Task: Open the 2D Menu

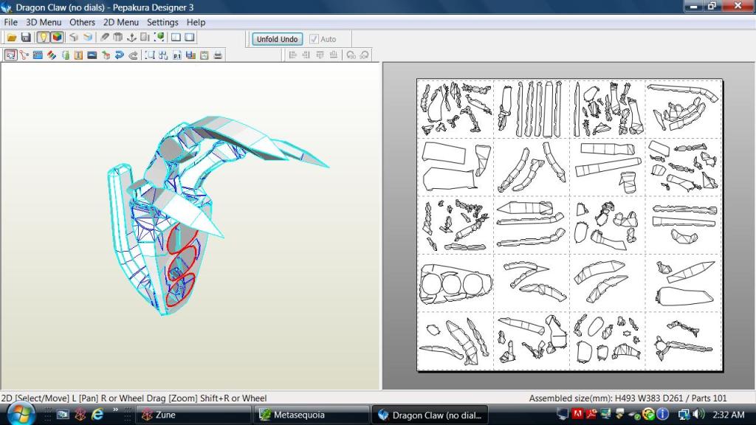Action: [x=120, y=22]
